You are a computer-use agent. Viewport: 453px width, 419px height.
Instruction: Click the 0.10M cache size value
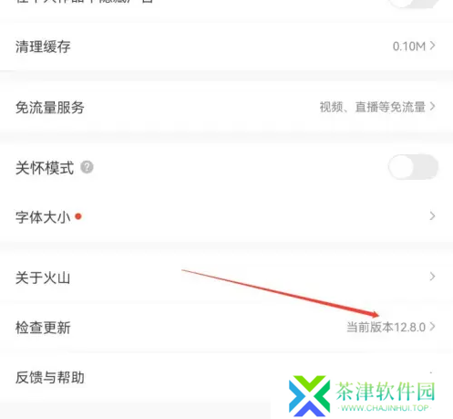[x=409, y=47]
